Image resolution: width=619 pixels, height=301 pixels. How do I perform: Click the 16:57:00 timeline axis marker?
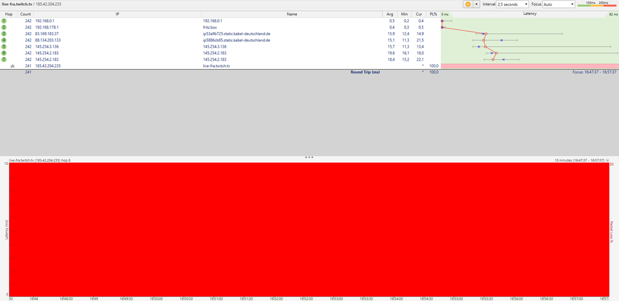576,299
